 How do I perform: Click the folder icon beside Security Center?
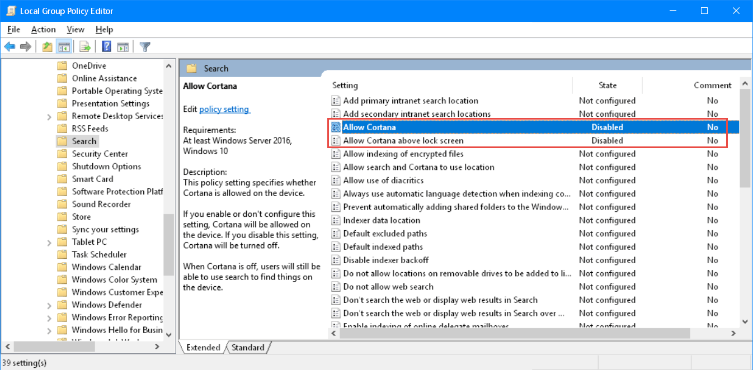click(x=62, y=154)
